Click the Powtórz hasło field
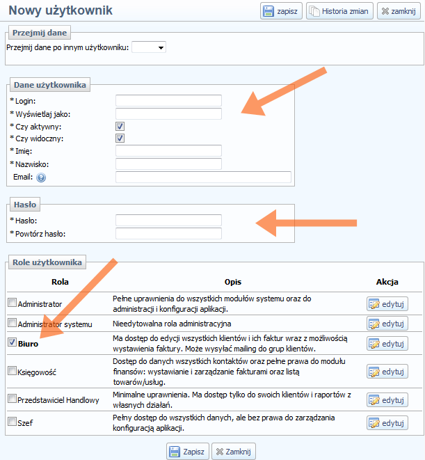 [x=168, y=233]
